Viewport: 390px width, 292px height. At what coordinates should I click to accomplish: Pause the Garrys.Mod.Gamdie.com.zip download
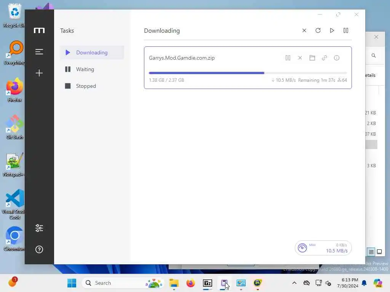288,58
